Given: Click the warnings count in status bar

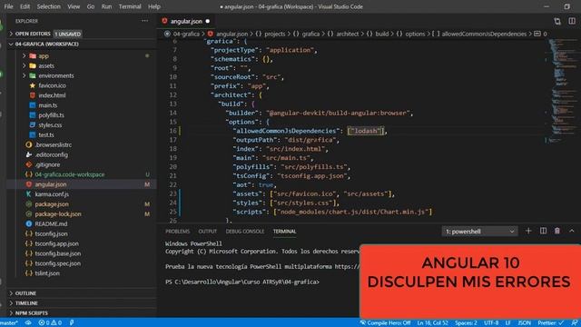Looking at the screenshot, I should pyautogui.click(x=56, y=323).
